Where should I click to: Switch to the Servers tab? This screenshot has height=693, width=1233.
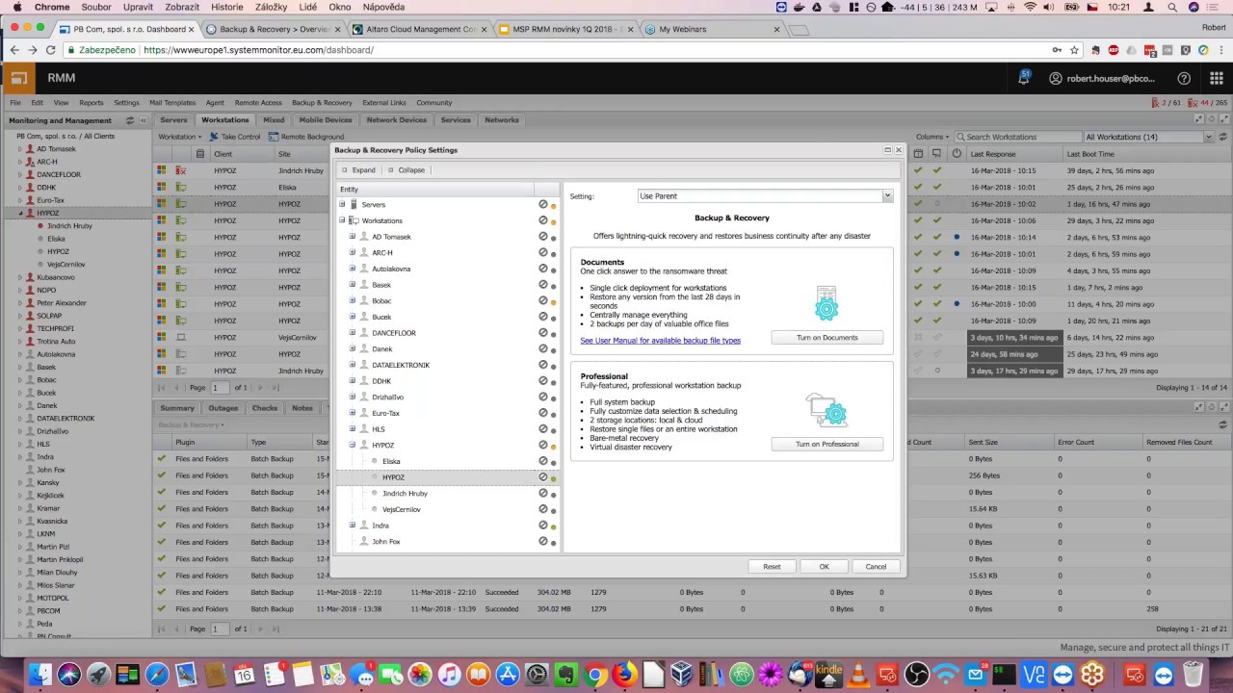tap(173, 120)
